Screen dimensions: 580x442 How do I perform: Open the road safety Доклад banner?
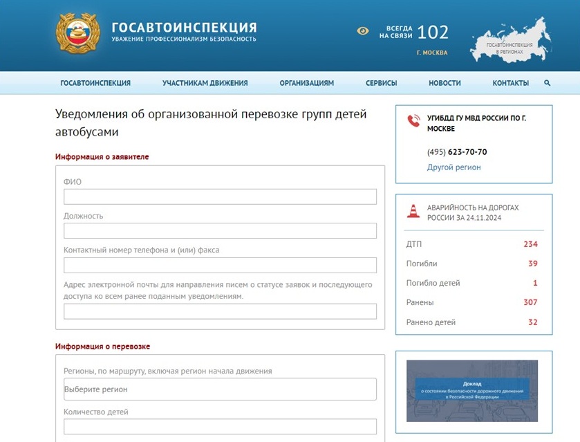click(472, 391)
